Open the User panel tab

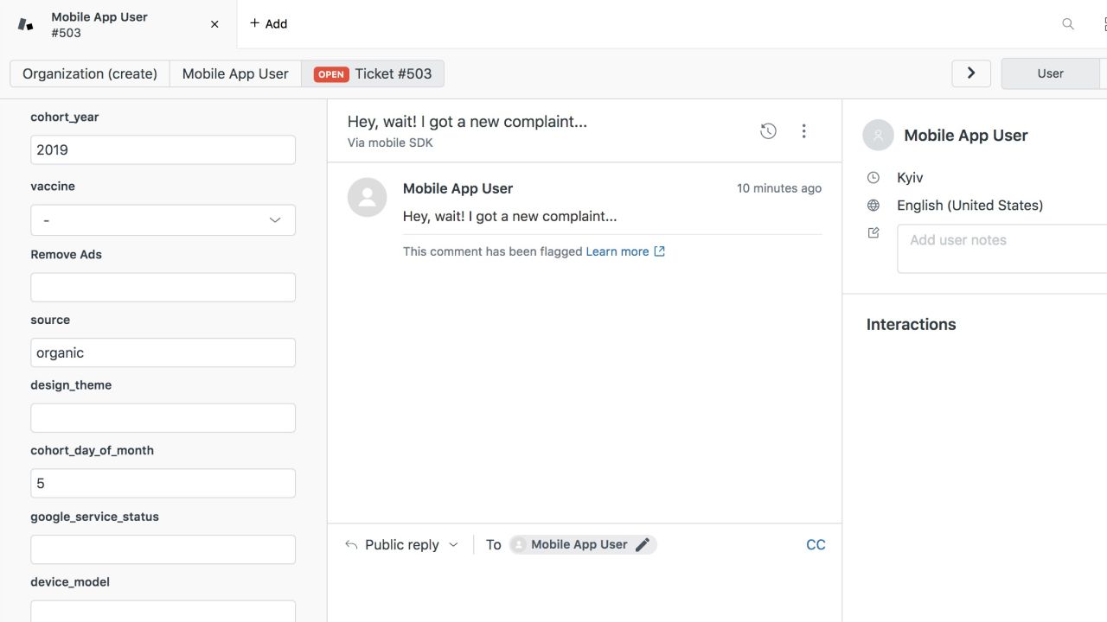1050,73
